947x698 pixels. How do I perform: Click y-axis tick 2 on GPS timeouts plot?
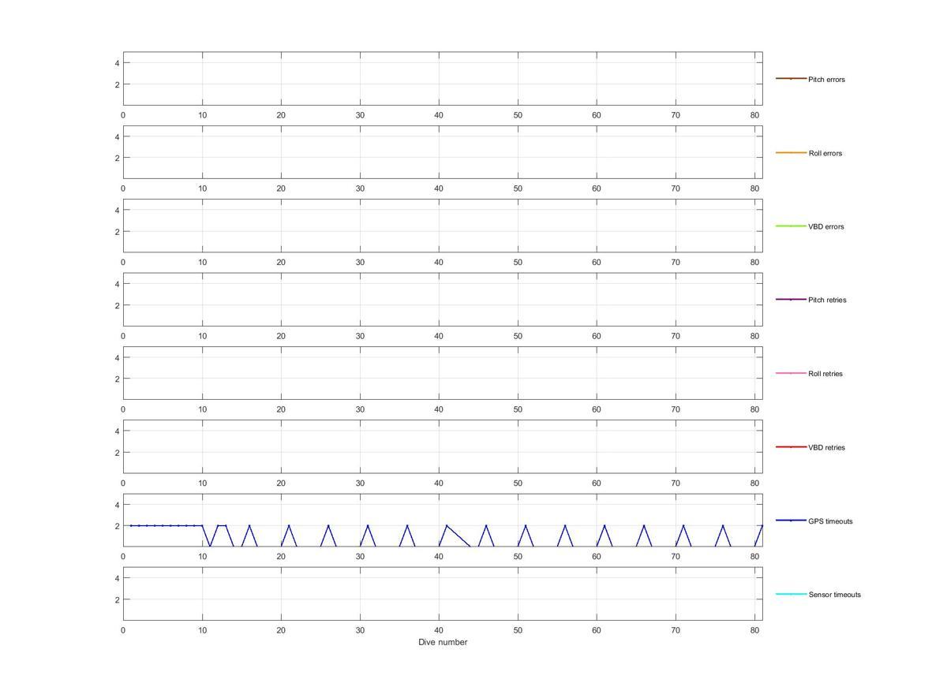[x=117, y=526]
